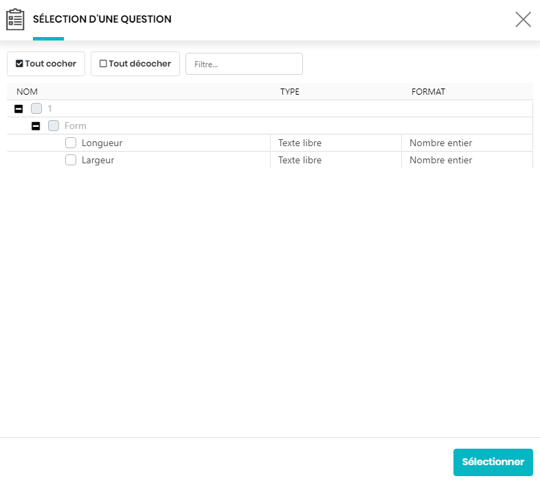The height and width of the screenshot is (483, 540).
Task: Click the 'Form' tree item label
Action: tap(76, 126)
